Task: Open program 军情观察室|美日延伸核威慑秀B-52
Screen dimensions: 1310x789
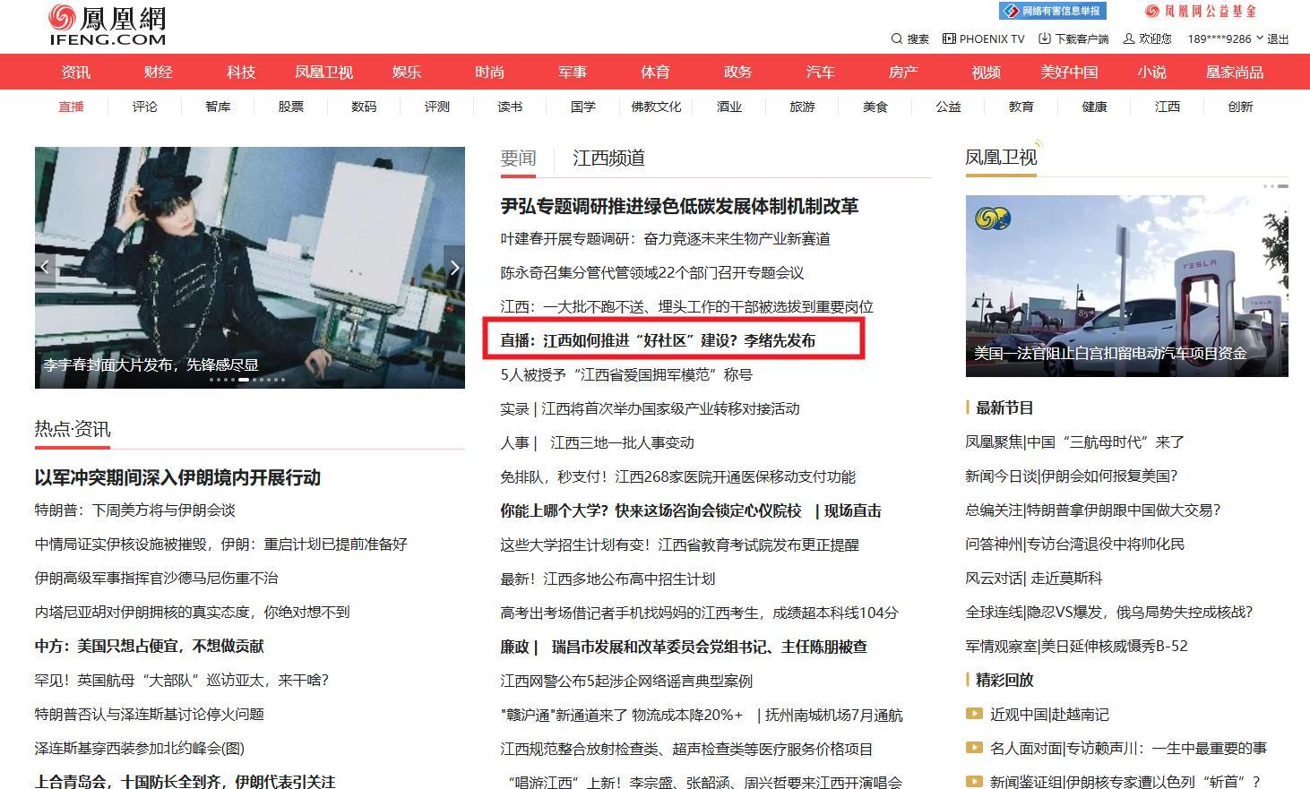Action: pos(1076,646)
